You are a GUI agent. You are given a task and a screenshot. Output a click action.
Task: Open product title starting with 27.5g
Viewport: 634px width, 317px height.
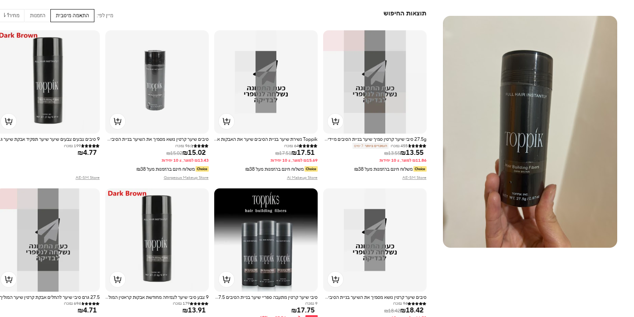click(x=375, y=139)
